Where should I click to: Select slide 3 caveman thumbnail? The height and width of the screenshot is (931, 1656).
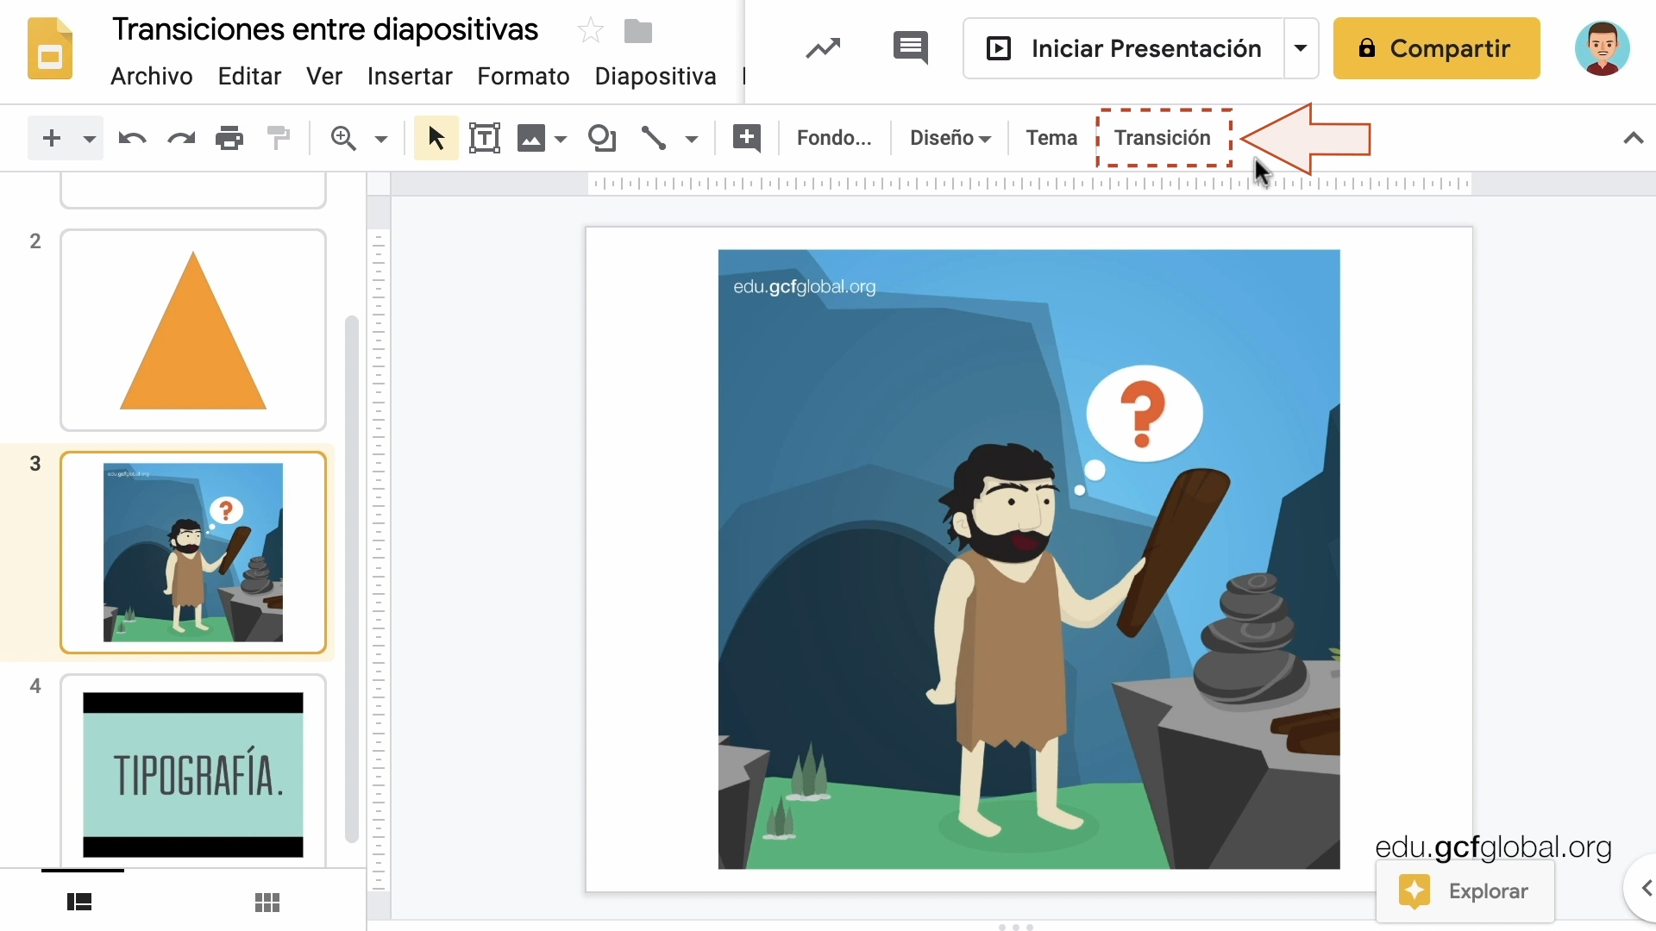[193, 553]
